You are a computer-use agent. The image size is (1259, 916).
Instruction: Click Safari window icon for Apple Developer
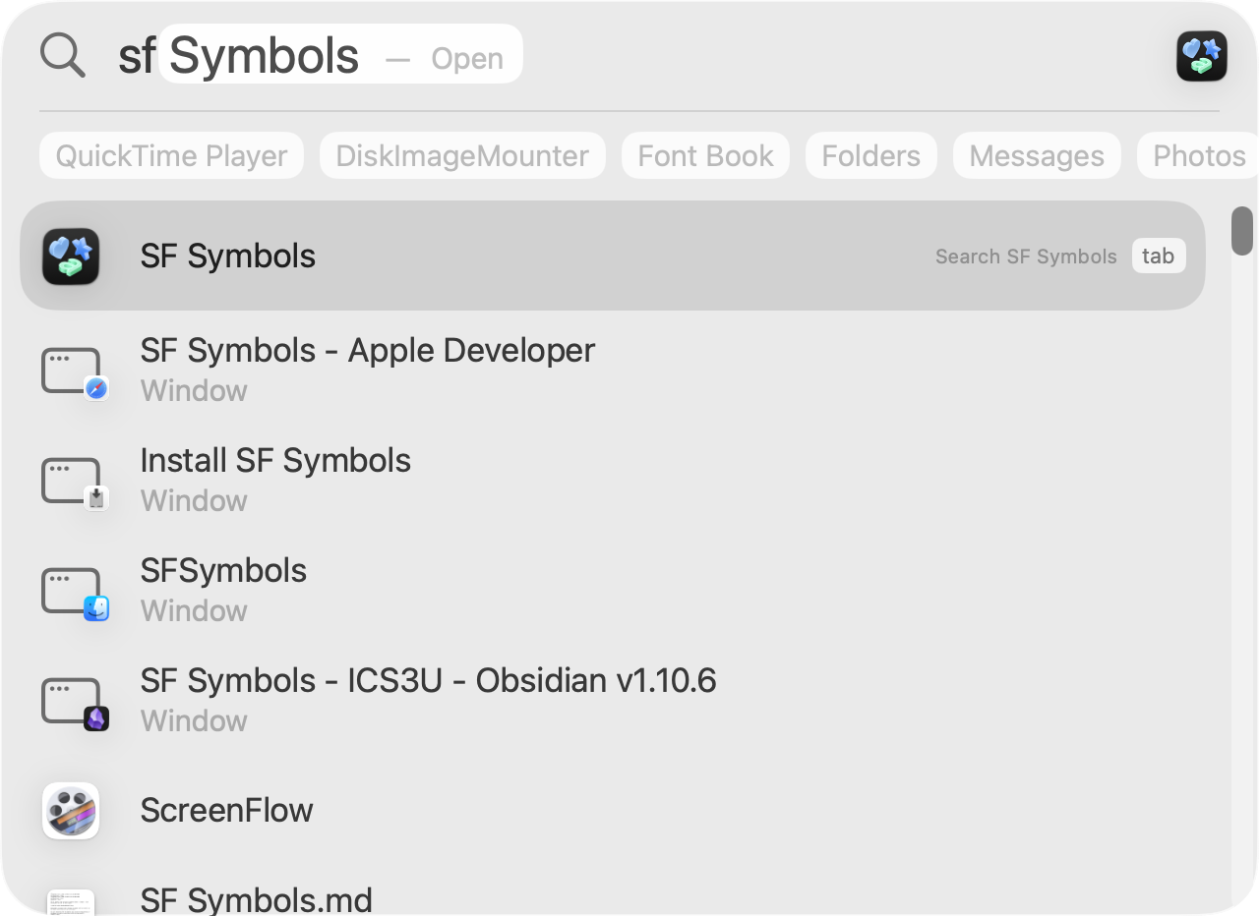click(x=74, y=372)
